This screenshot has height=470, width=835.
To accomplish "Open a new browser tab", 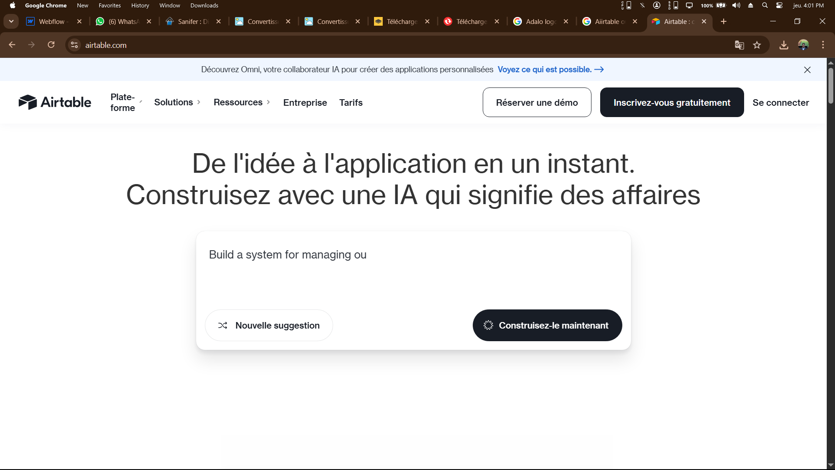I will pos(724,21).
